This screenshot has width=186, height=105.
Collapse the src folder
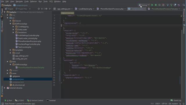8,18
